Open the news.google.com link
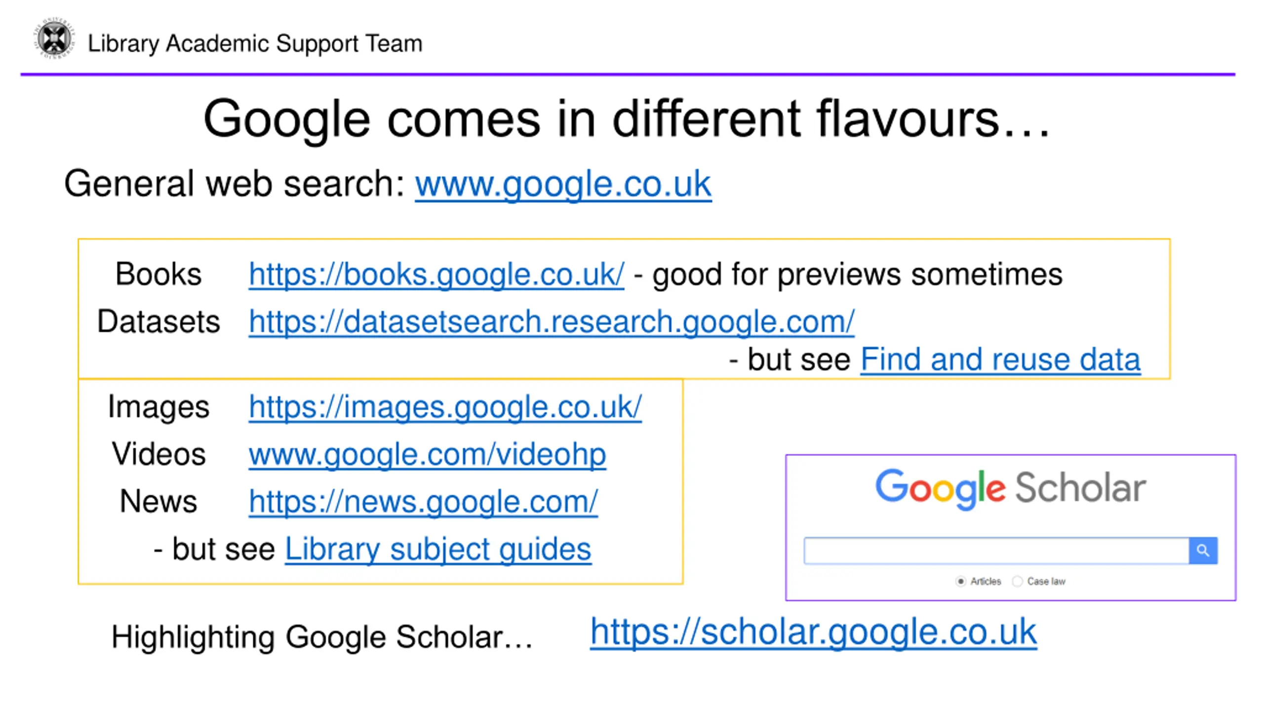This screenshot has height=711, width=1264. 423,502
